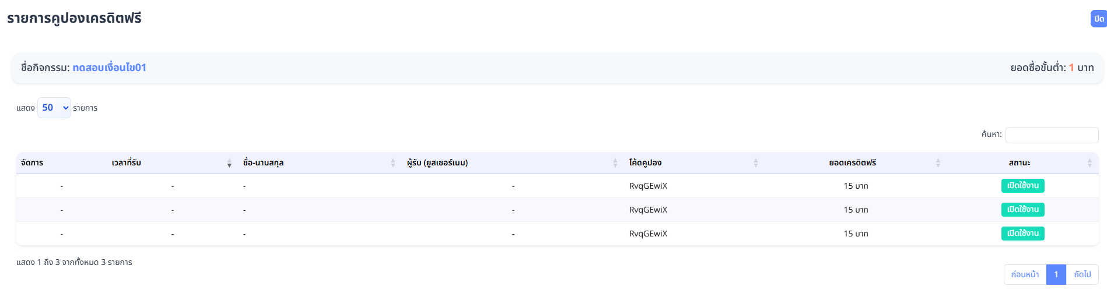Click coupon code RvqGEwiX in first row
This screenshot has height=304, width=1107.
(x=648, y=186)
